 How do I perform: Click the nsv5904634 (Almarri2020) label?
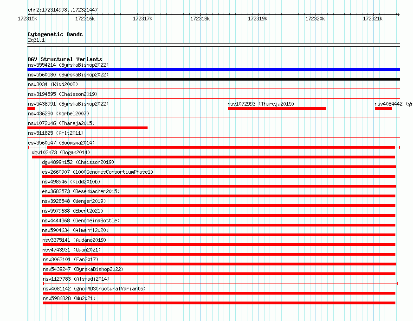tap(75, 230)
